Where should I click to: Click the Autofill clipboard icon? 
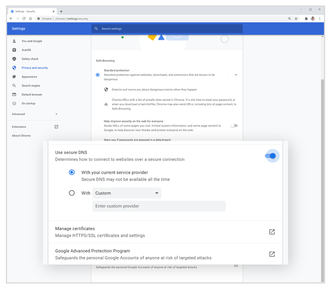click(14, 50)
